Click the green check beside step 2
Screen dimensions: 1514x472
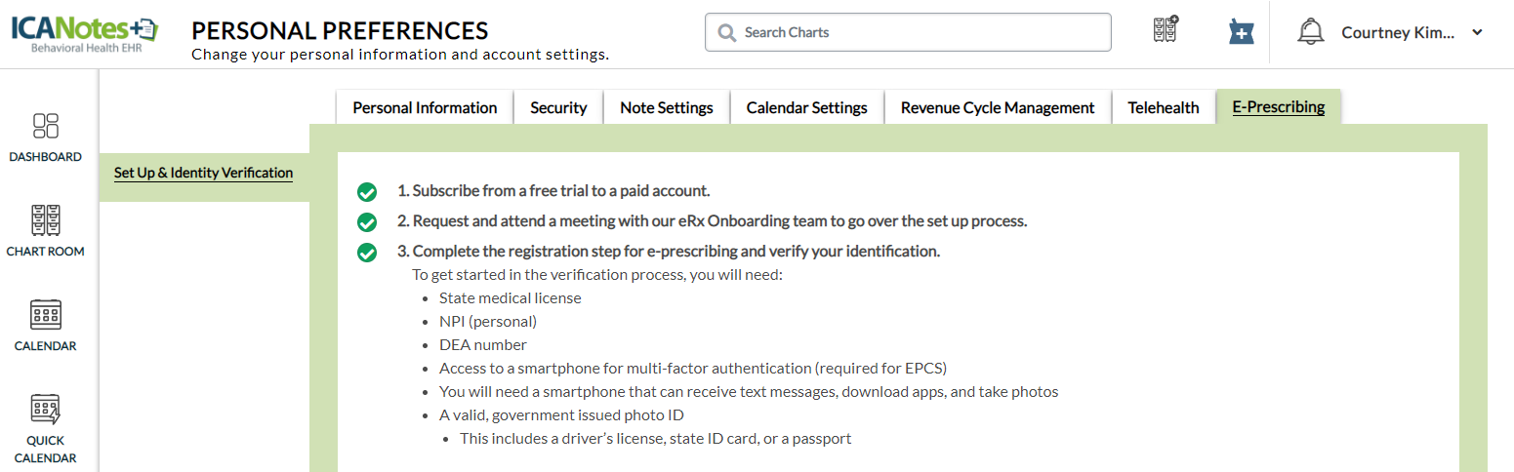tap(367, 221)
